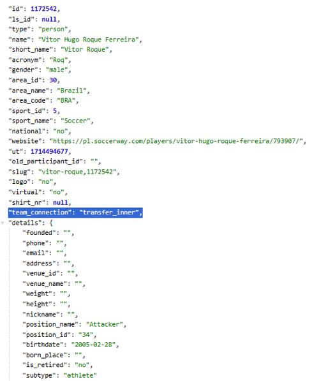Click the area_id value 30
This screenshot has height=381, width=319.
pos(53,80)
